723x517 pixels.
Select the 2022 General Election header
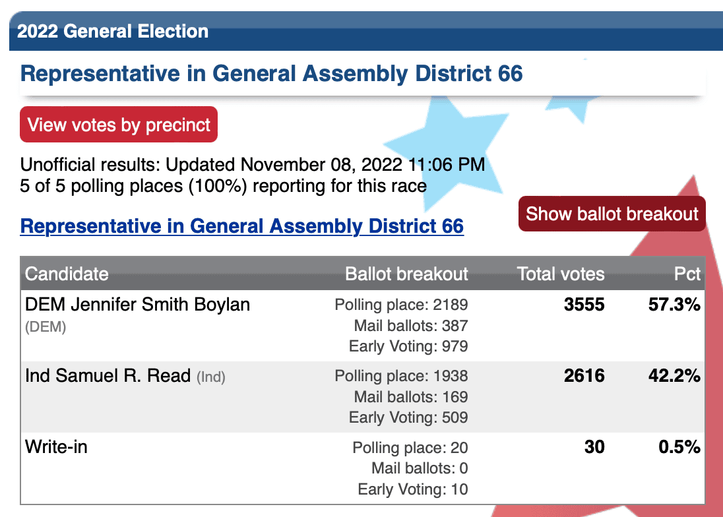[113, 32]
